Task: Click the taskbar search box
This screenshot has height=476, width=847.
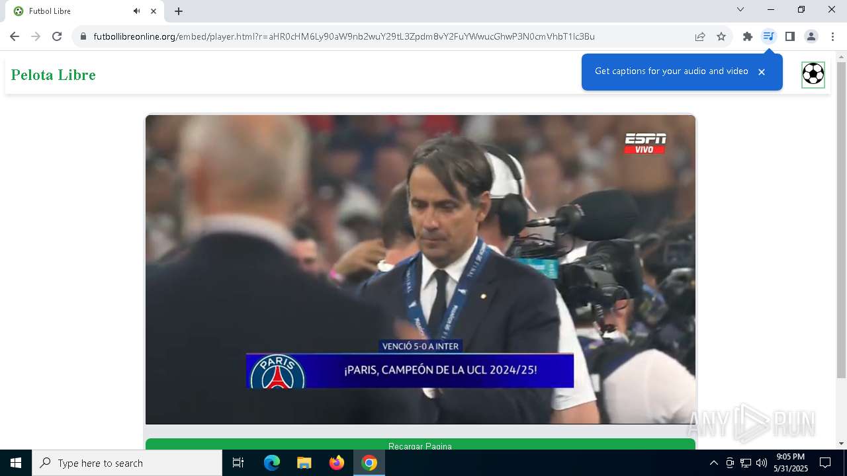Action: click(127, 463)
